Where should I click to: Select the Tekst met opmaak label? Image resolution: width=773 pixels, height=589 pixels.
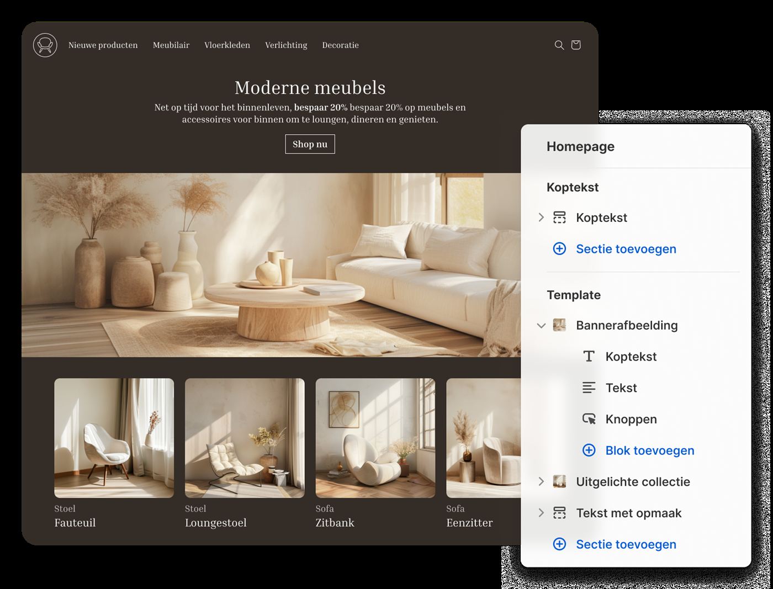click(629, 513)
